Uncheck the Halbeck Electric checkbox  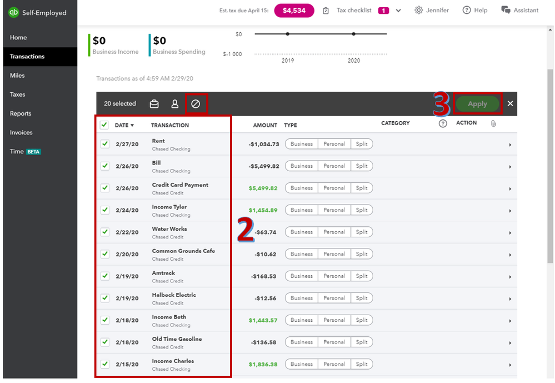(105, 297)
